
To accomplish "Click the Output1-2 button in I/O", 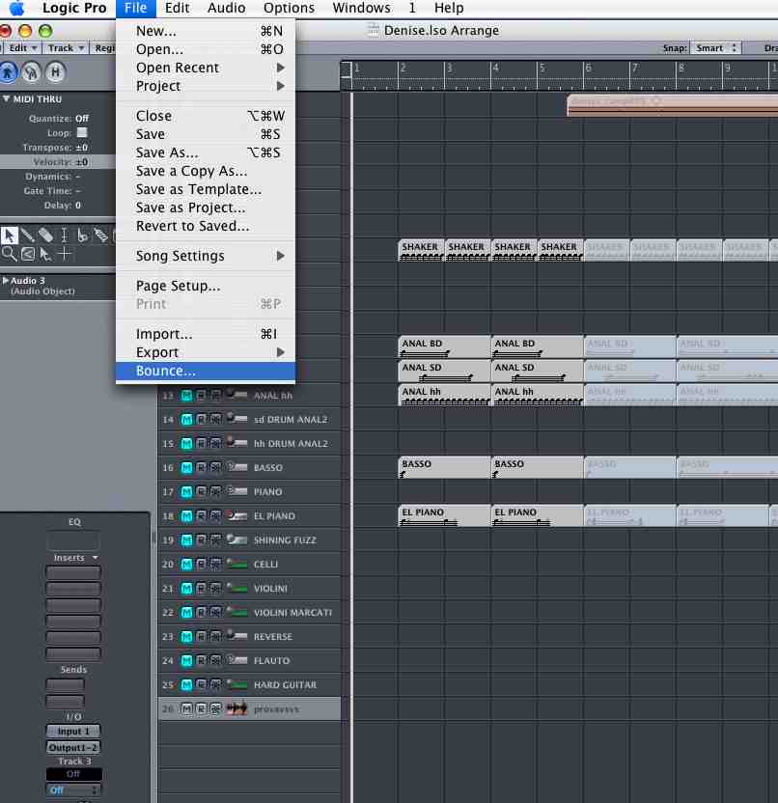I will coord(73,748).
